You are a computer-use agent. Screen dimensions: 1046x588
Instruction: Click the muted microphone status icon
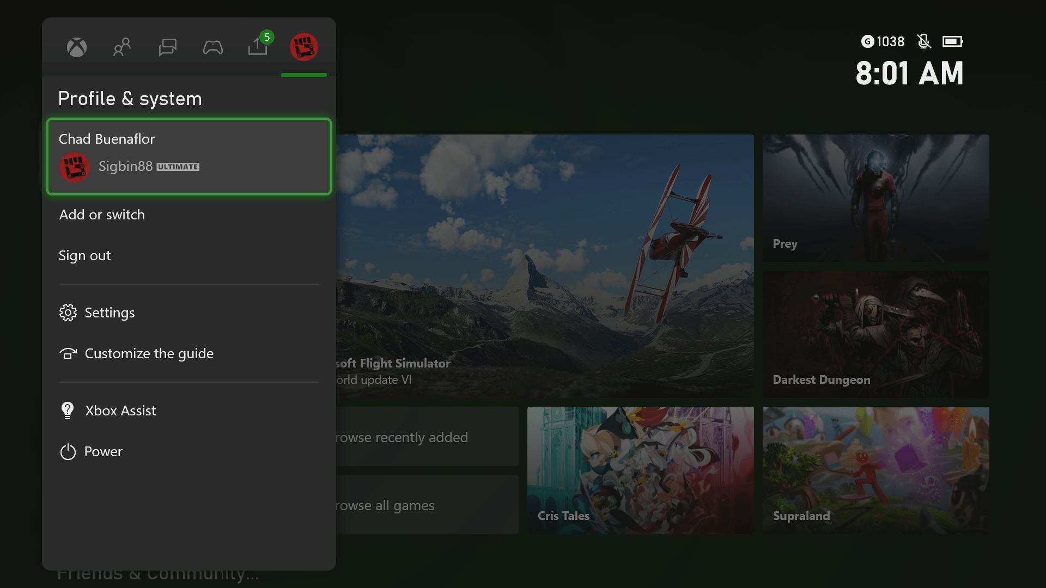coord(924,41)
